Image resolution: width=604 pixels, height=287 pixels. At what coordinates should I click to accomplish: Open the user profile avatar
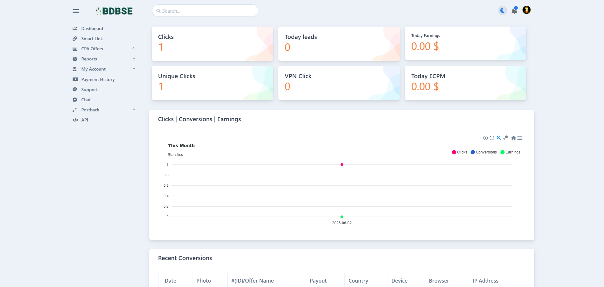click(x=527, y=10)
